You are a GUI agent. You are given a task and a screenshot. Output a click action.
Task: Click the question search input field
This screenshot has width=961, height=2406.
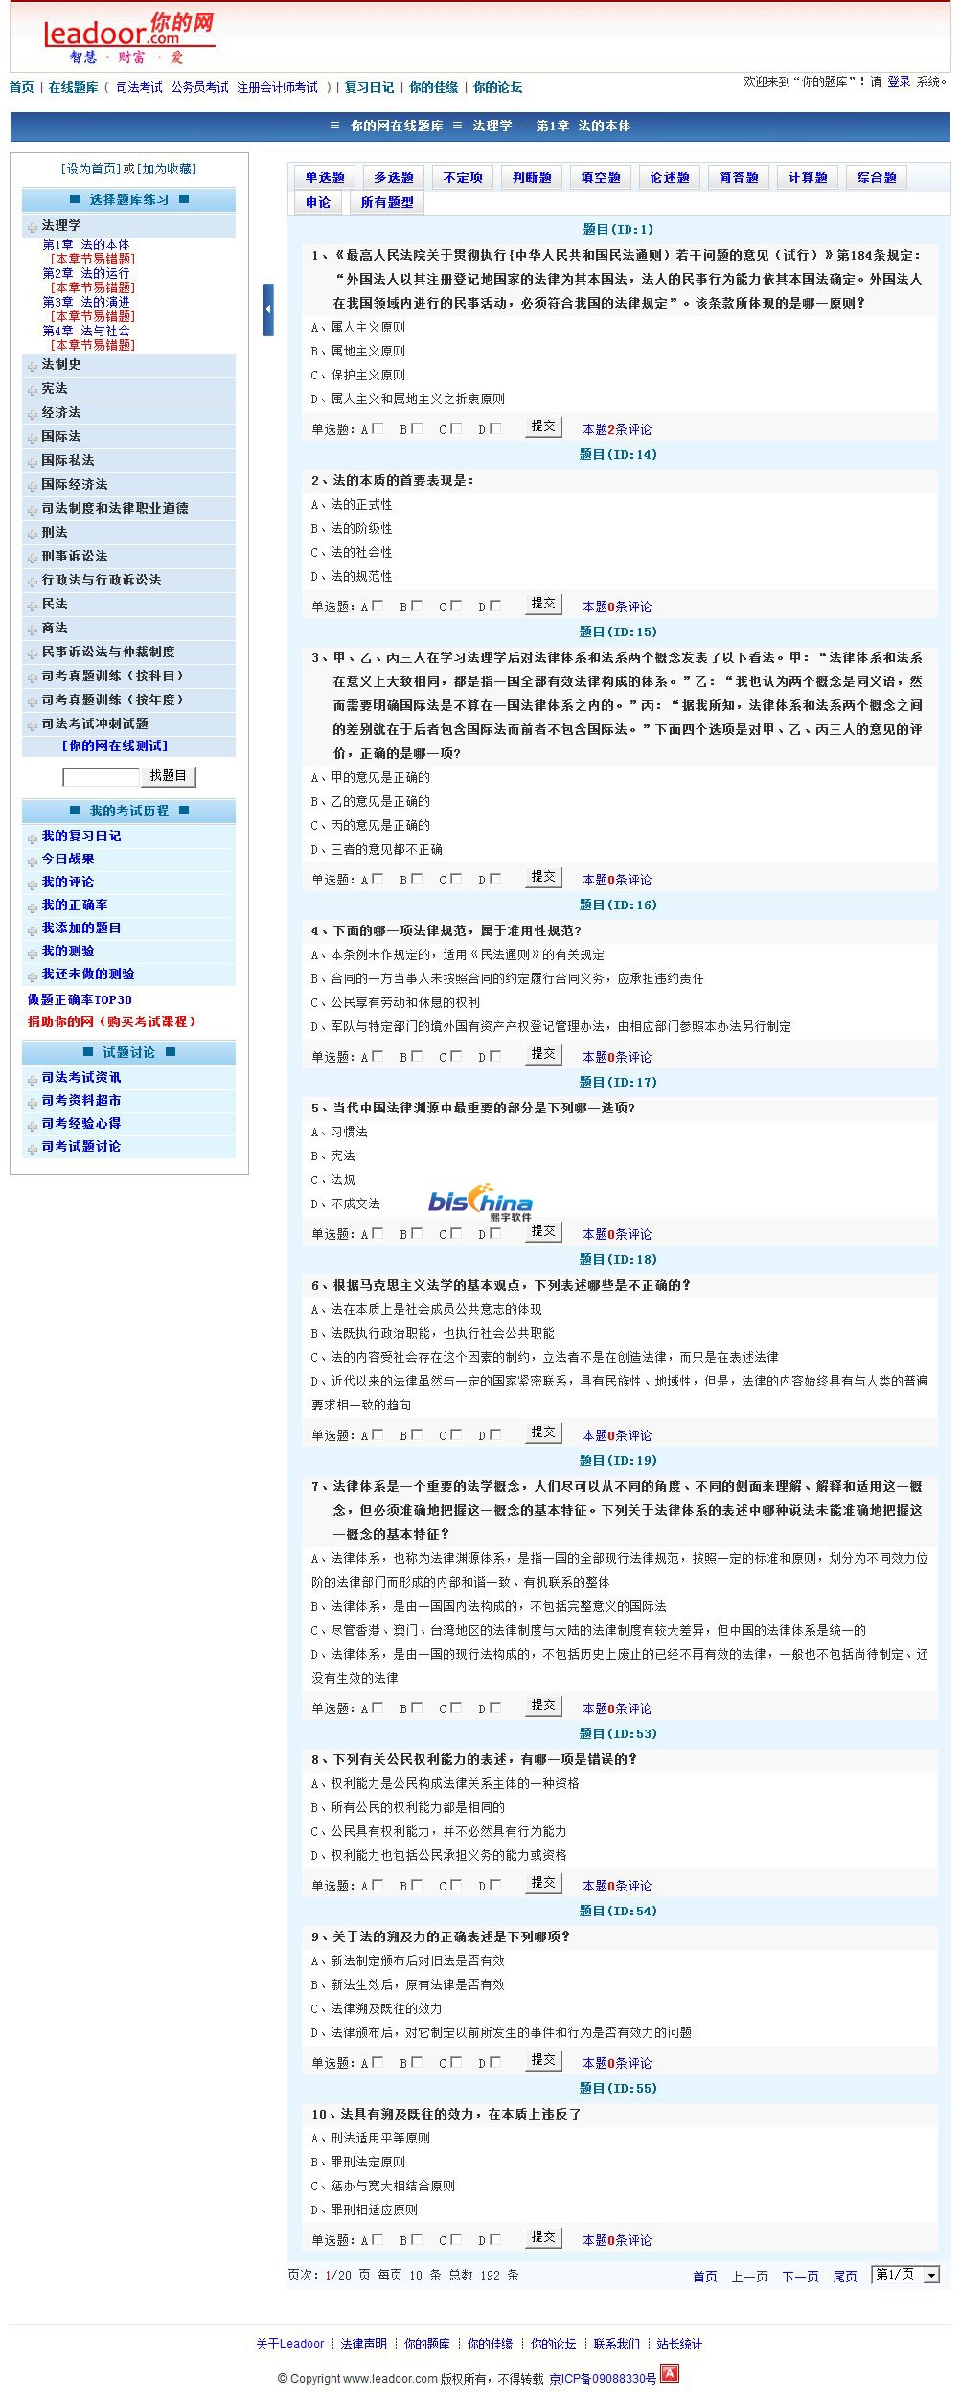(102, 777)
